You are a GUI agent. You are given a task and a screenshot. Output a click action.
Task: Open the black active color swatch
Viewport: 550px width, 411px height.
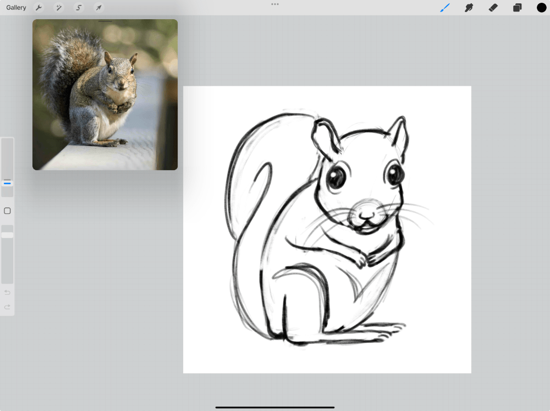tap(541, 8)
